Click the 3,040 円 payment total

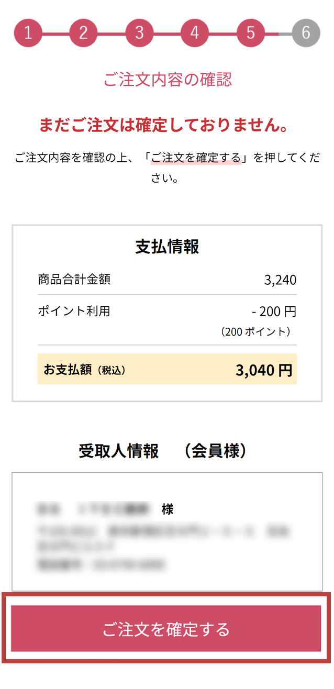(264, 370)
